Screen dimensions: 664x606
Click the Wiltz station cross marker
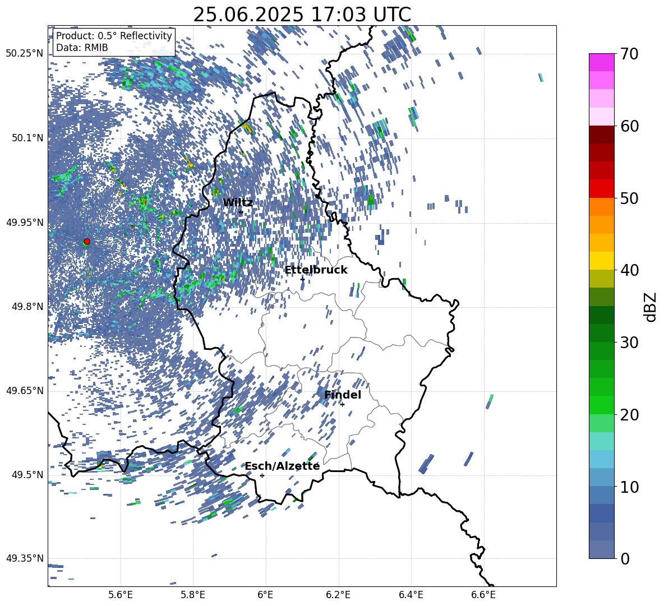241,212
